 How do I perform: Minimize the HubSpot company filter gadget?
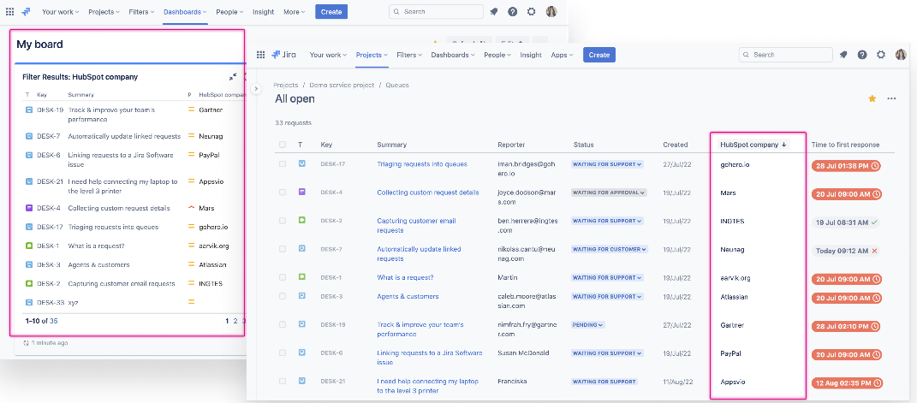click(x=233, y=76)
